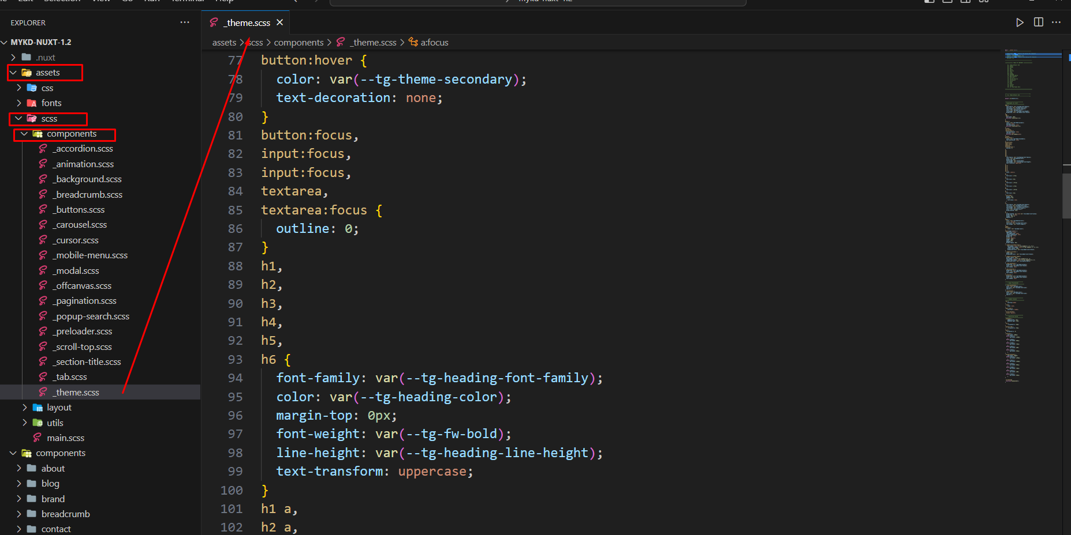Close the _theme.scss editor tab

point(280,22)
